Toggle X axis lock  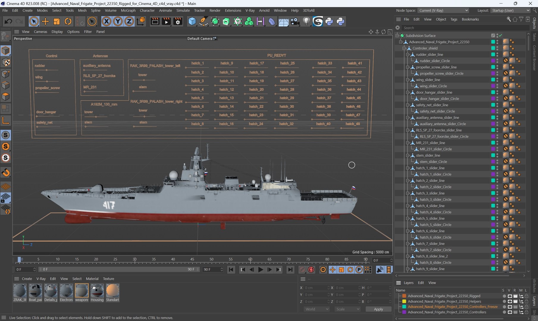point(106,21)
